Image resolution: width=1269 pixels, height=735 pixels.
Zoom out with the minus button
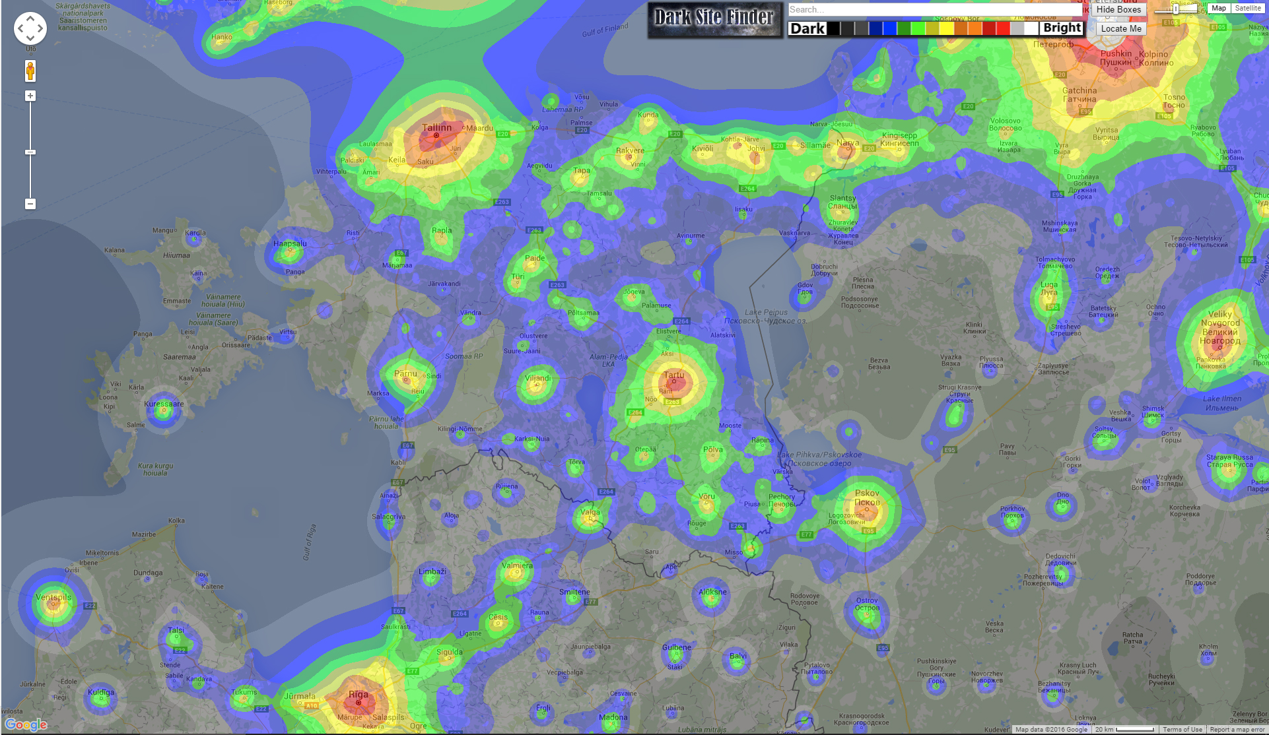pos(30,204)
